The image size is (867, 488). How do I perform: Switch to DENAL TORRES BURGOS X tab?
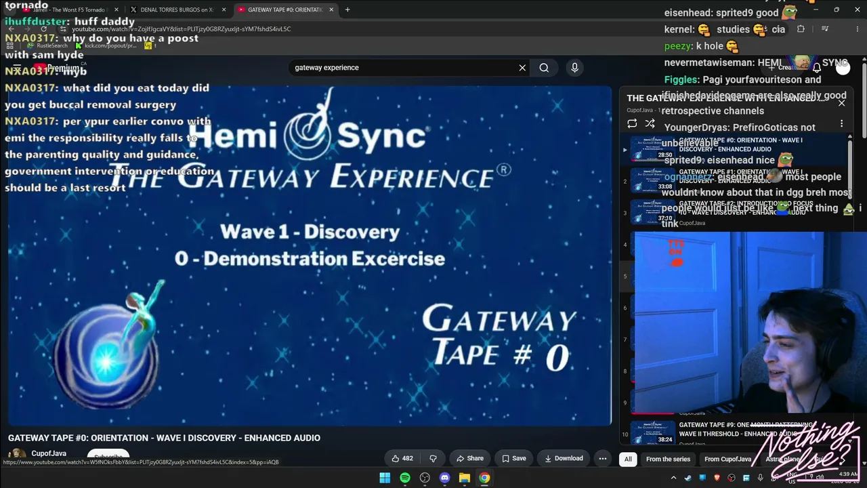click(176, 9)
